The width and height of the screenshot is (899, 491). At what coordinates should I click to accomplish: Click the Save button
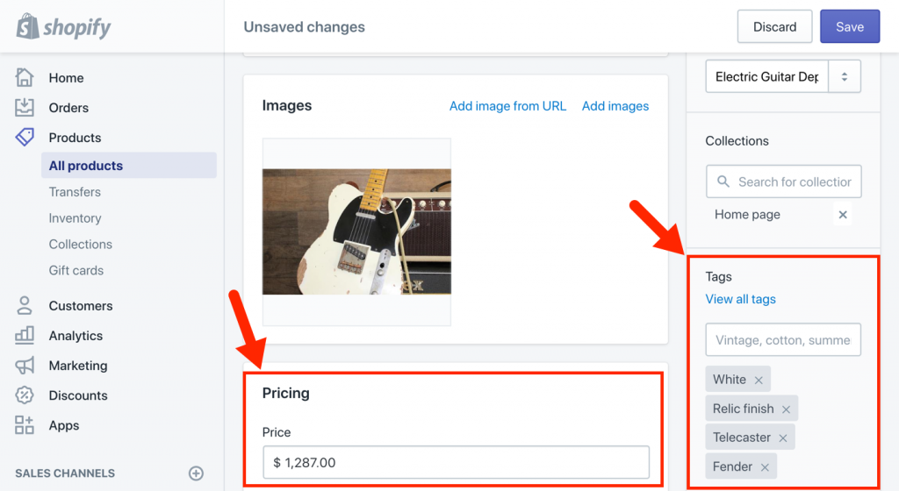849,27
